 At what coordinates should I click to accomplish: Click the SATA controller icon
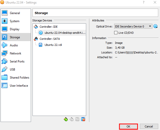(x=36, y=39)
